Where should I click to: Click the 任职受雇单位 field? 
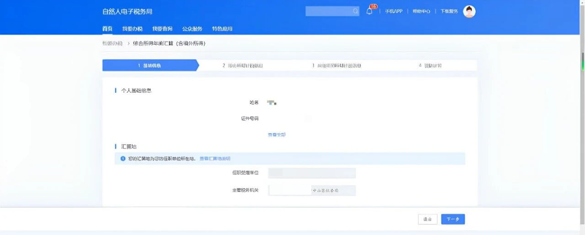(x=311, y=173)
